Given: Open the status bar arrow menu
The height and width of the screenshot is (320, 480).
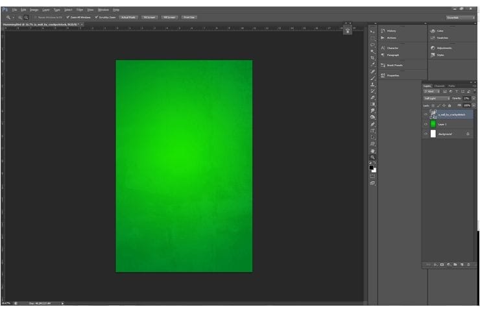Looking at the screenshot, I should click(62, 304).
